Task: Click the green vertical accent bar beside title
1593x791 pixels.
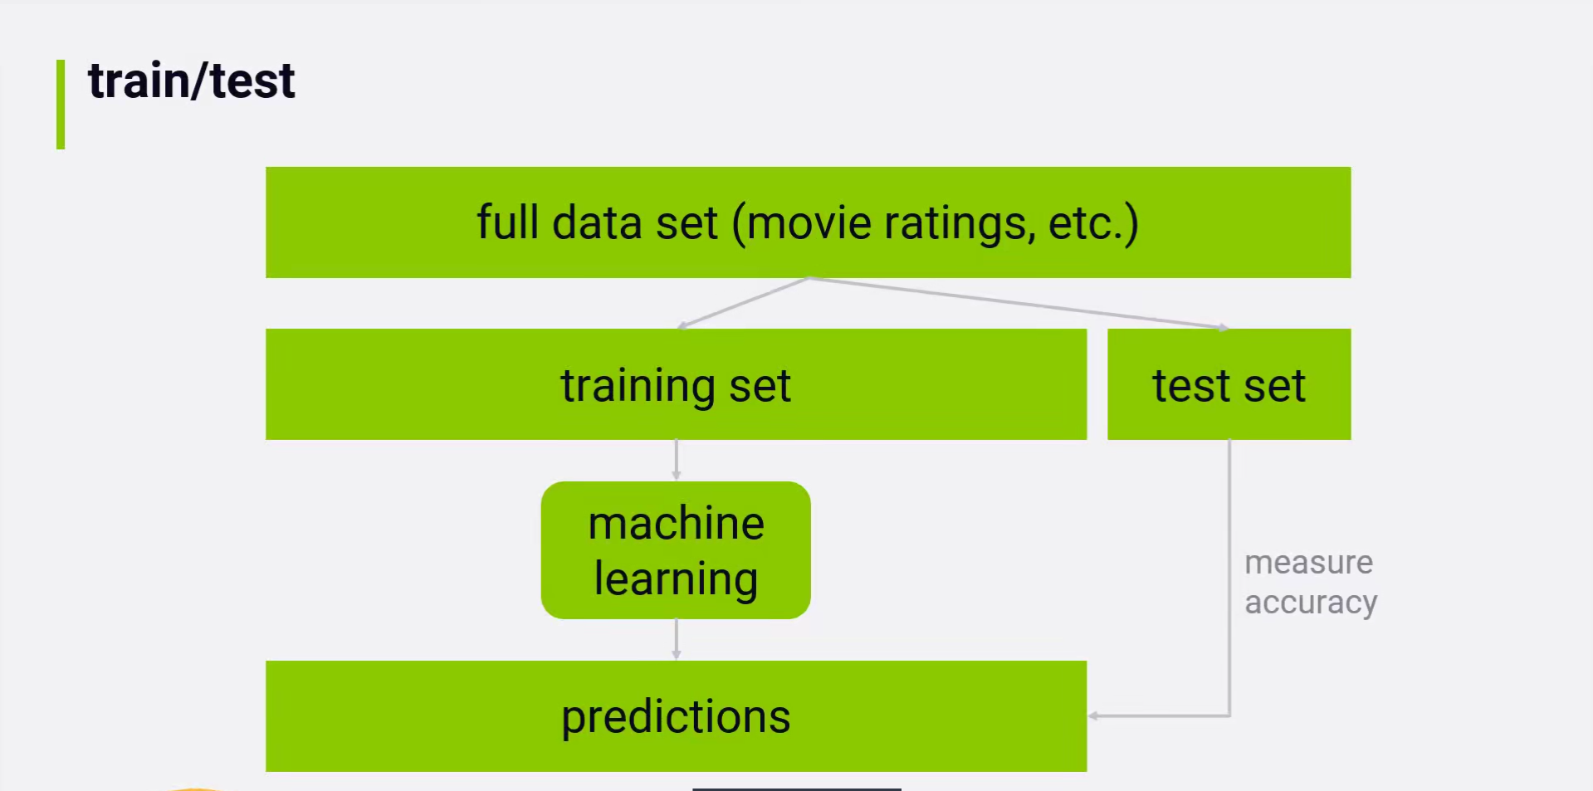Action: [x=61, y=104]
